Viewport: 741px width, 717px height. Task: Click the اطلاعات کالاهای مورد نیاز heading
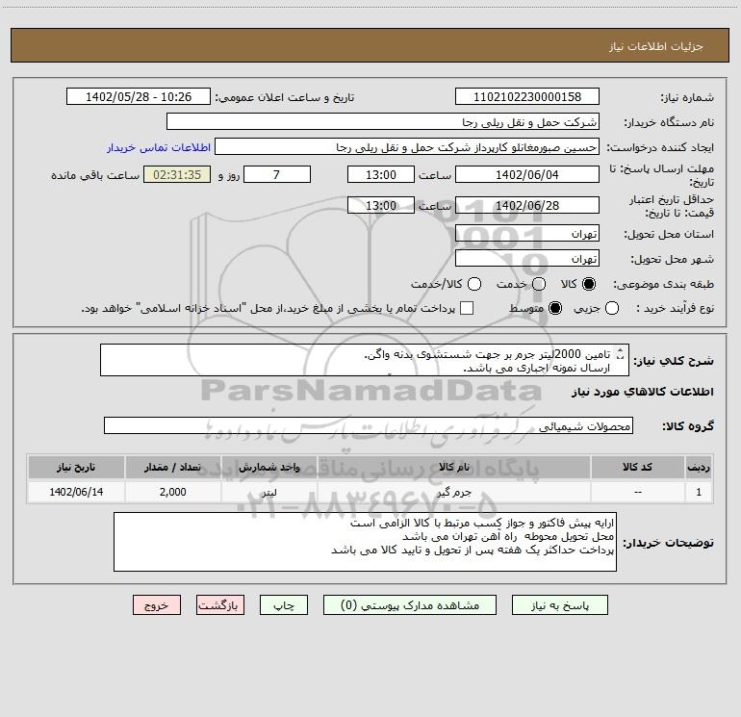coord(642,392)
